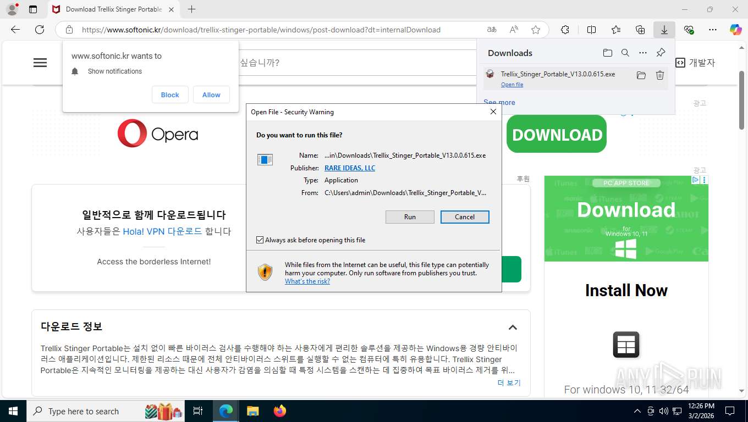Open Collections in Edge toolbar

640,30
